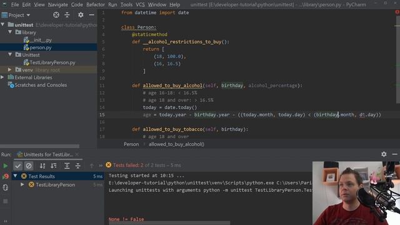Open the Help menu
The height and width of the screenshot is (225, 400).
pos(175,4)
